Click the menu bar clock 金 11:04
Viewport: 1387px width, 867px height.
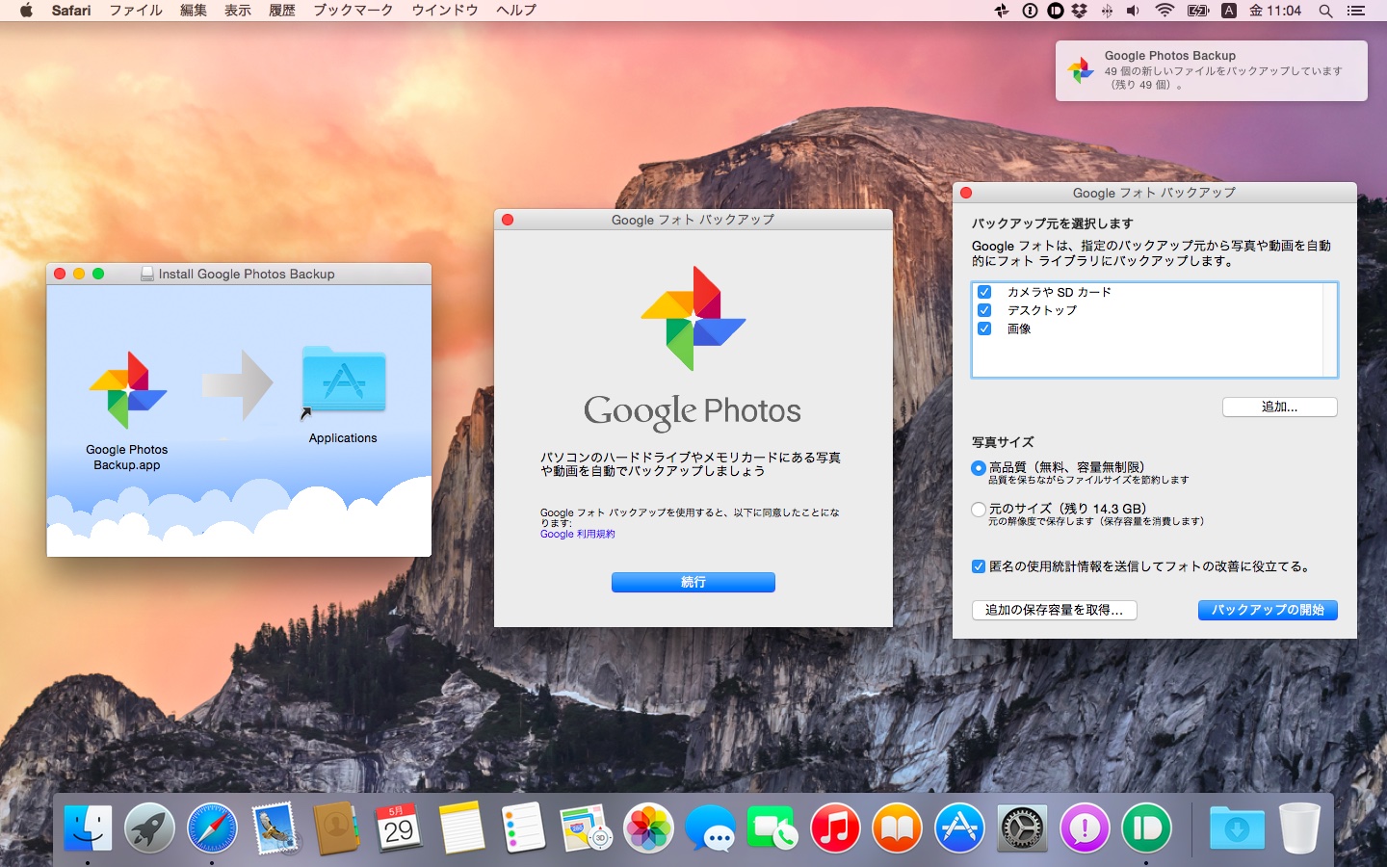click(x=1275, y=11)
